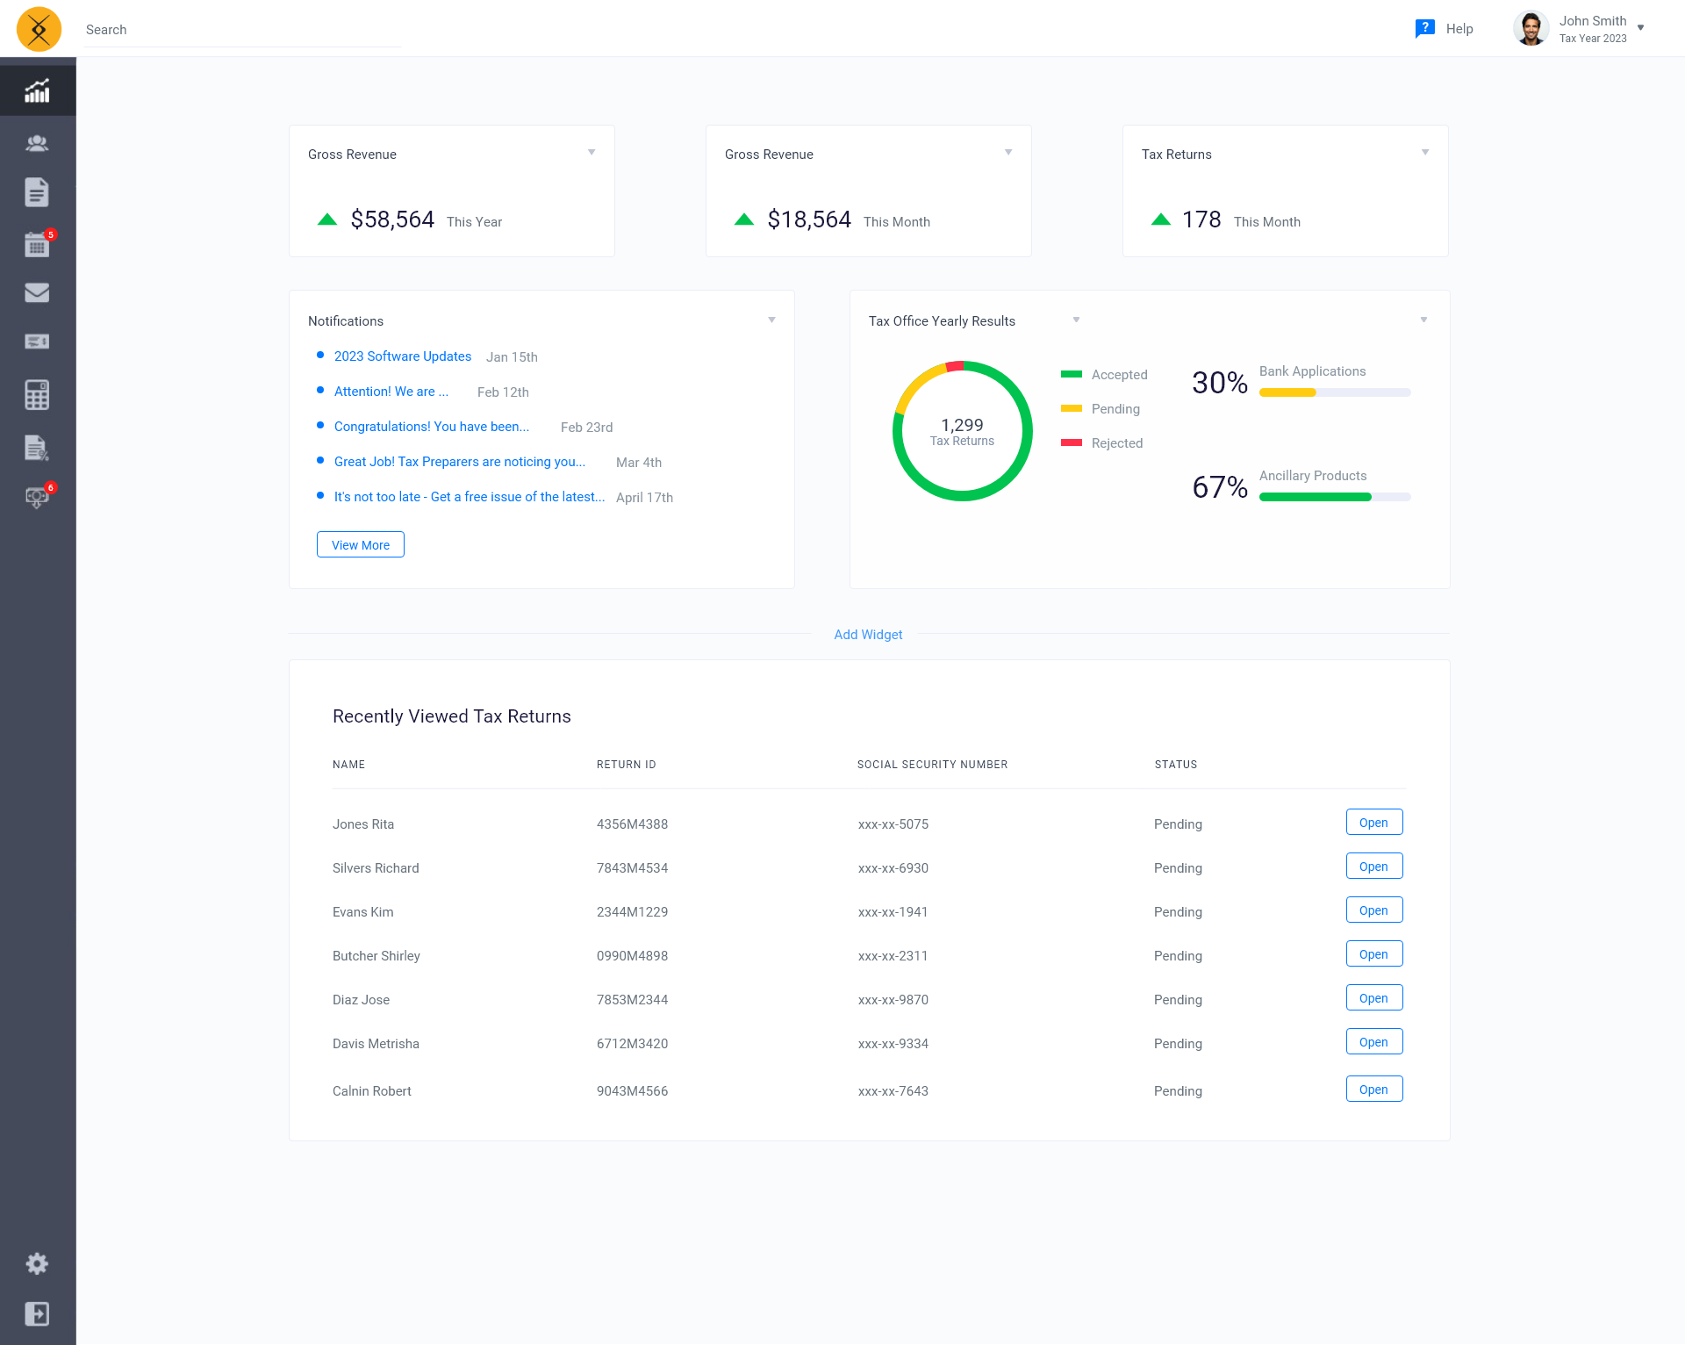This screenshot has height=1345, width=1685.
Task: Click the Add Widget link
Action: 868,634
